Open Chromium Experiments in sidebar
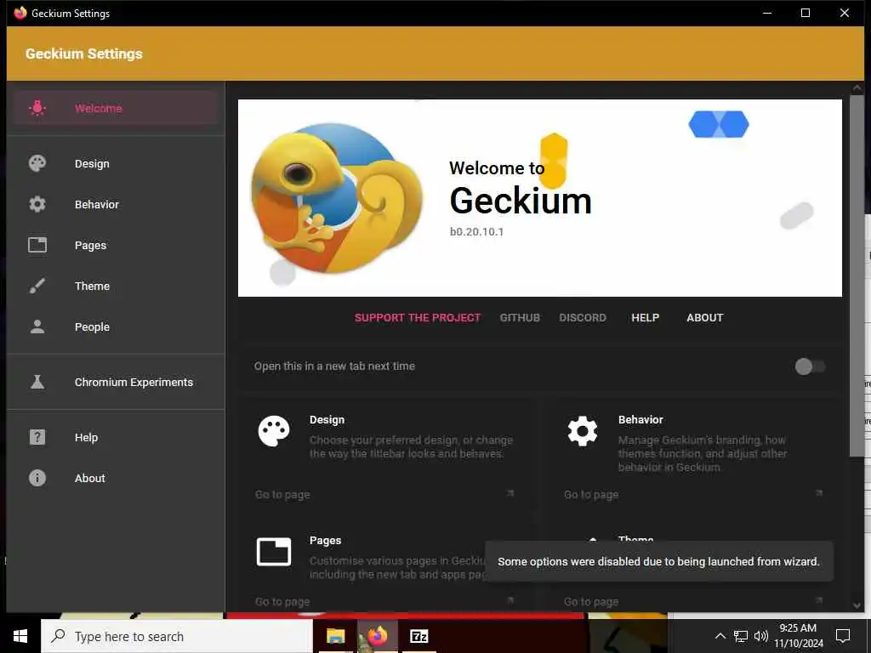This screenshot has width=871, height=653. (x=116, y=382)
